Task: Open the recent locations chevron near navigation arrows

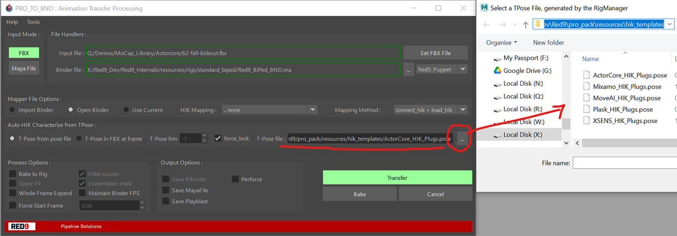Action: pyautogui.click(x=515, y=25)
